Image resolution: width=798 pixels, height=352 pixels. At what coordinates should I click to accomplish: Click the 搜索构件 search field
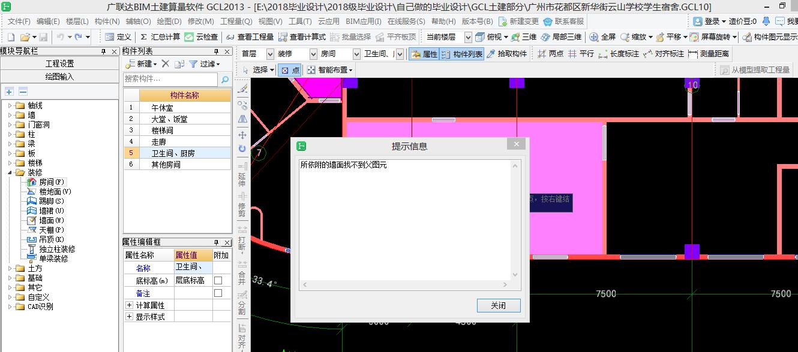coord(171,79)
